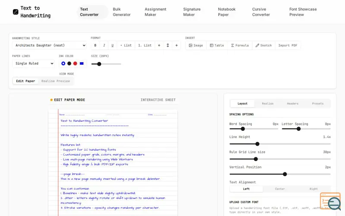Click the 'You can customize:' line on paper
The width and height of the screenshot is (345, 216).
coord(75,188)
